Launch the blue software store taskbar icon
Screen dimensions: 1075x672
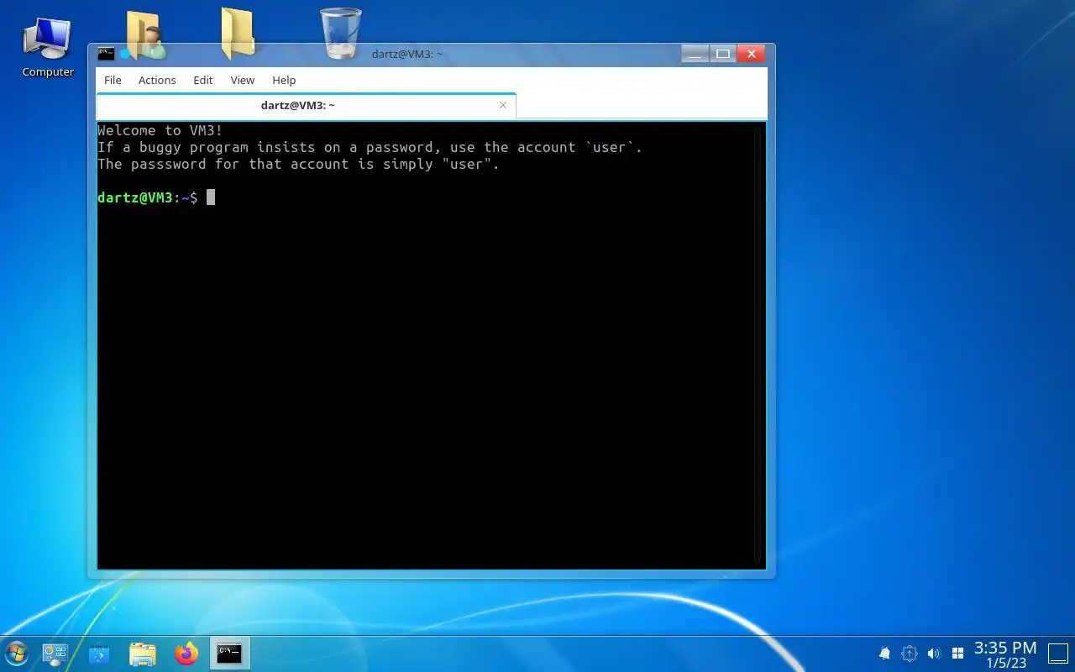[99, 654]
